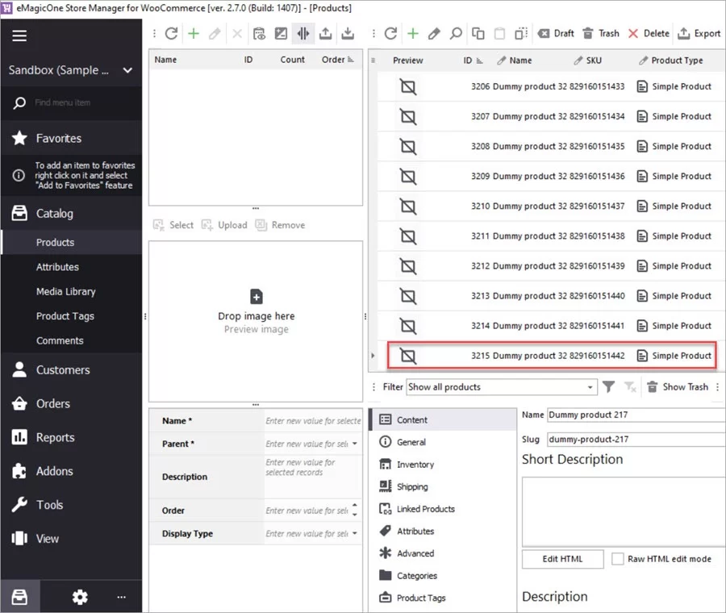Refresh the products list with the reload icon

click(x=391, y=33)
